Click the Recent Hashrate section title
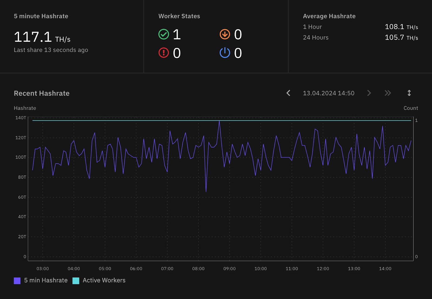Viewport: 432px width, 299px height. point(42,93)
